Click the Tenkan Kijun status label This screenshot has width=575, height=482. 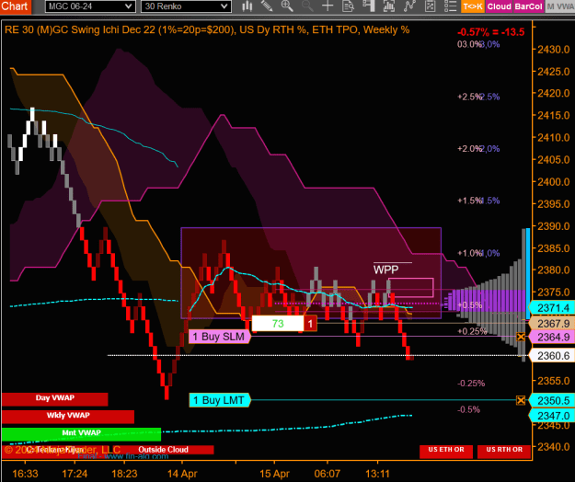55,450
